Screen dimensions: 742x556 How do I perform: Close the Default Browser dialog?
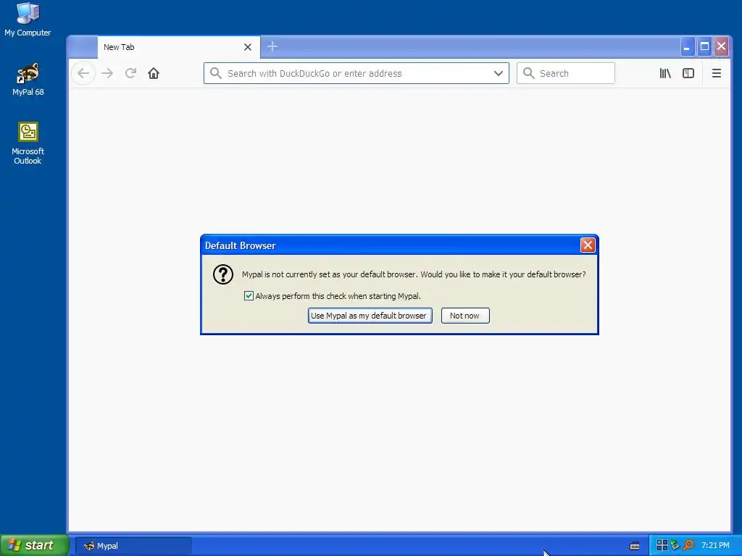pyautogui.click(x=588, y=245)
